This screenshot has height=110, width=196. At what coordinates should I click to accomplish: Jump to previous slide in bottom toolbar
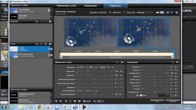tap(56, 101)
